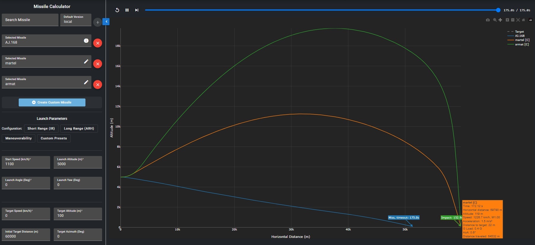Click the Create Custom Missile button
The height and width of the screenshot is (245, 535).
pos(52,102)
